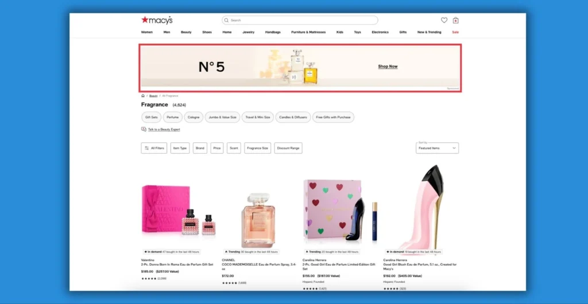Expand the Discount Range filter

click(x=288, y=148)
